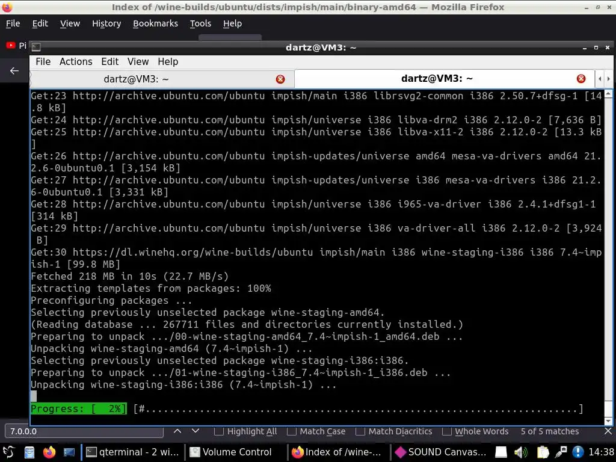Click the tab bar's left scroll arrow
616x462 pixels.
click(x=600, y=79)
